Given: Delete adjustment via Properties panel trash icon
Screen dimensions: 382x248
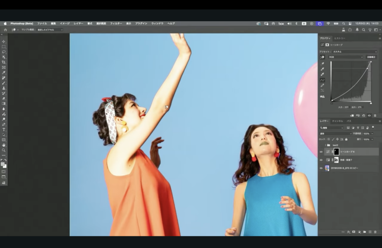Looking at the screenshot, I should [375, 116].
